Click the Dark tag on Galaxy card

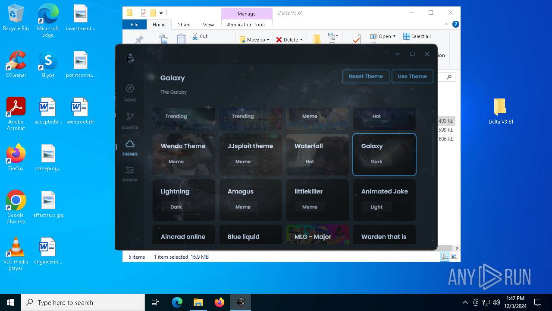coord(376,162)
